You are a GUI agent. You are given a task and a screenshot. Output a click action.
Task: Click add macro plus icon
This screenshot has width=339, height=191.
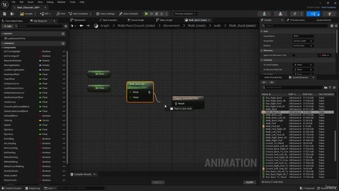coord(63,34)
